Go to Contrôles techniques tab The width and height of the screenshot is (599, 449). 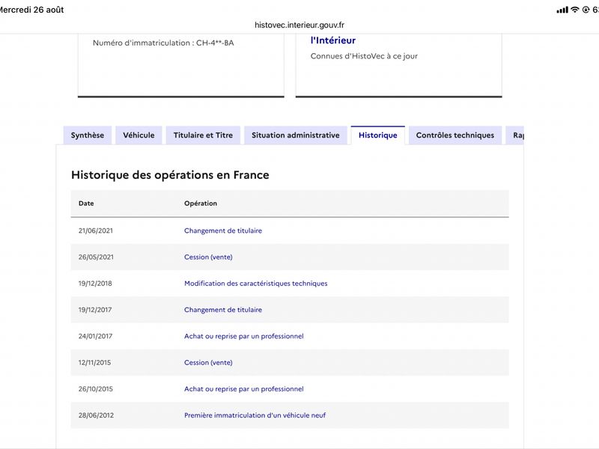[455, 135]
